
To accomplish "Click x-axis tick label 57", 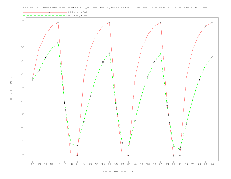I will click(154, 164).
